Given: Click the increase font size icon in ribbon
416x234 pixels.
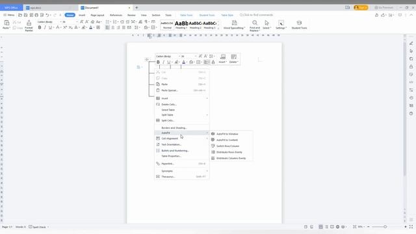Looking at the screenshot, I should [81, 21].
